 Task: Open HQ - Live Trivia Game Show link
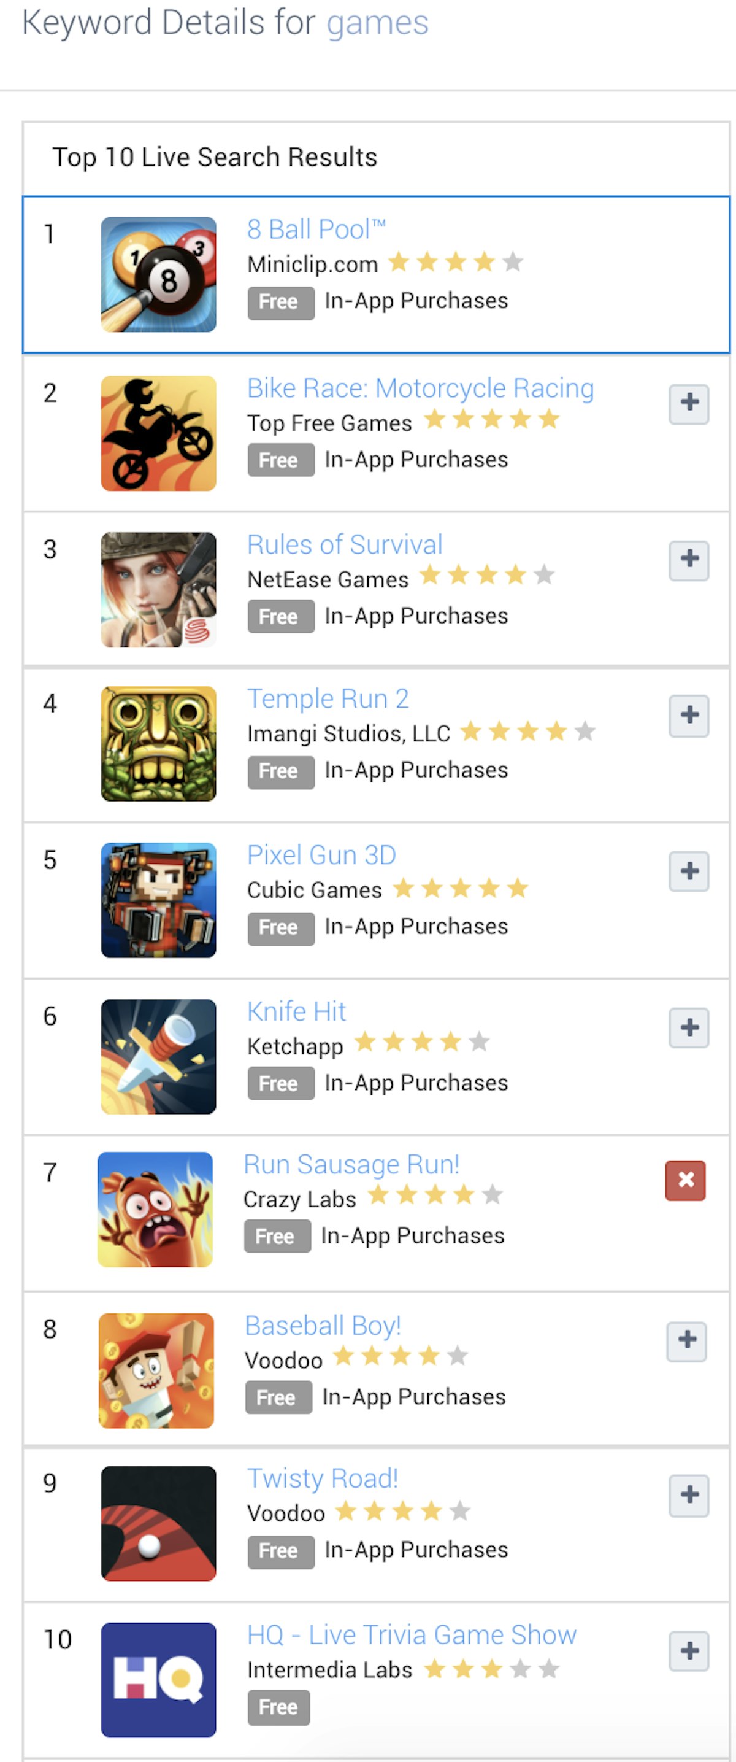tap(412, 1635)
